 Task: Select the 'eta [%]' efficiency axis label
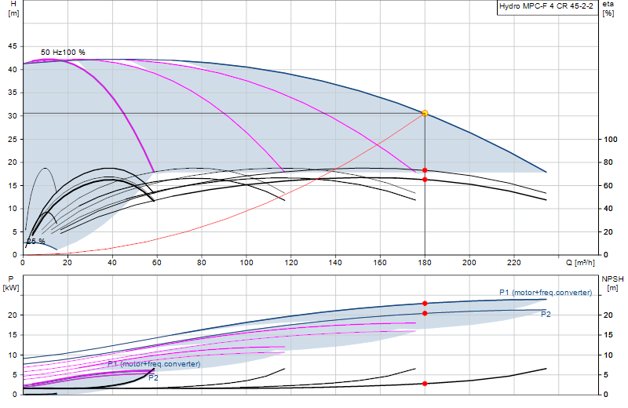(x=608, y=9)
